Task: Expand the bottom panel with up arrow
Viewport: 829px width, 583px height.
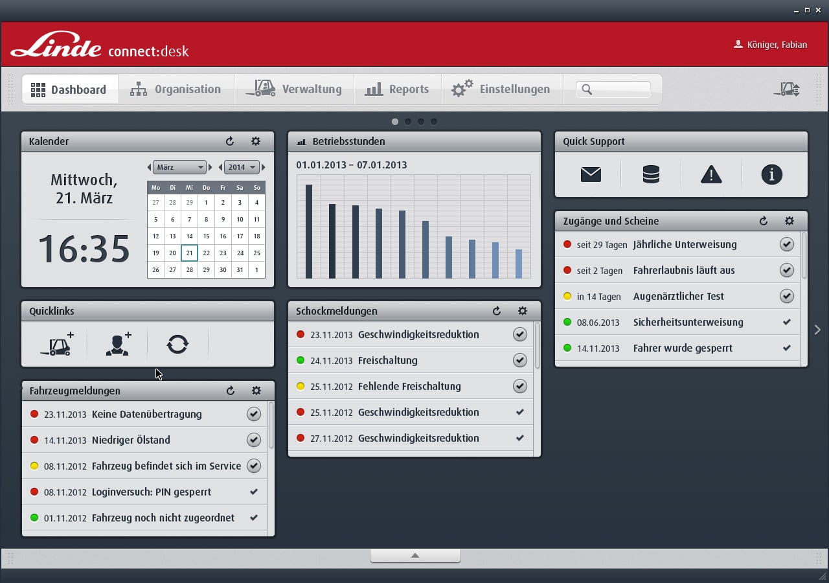Action: point(415,556)
